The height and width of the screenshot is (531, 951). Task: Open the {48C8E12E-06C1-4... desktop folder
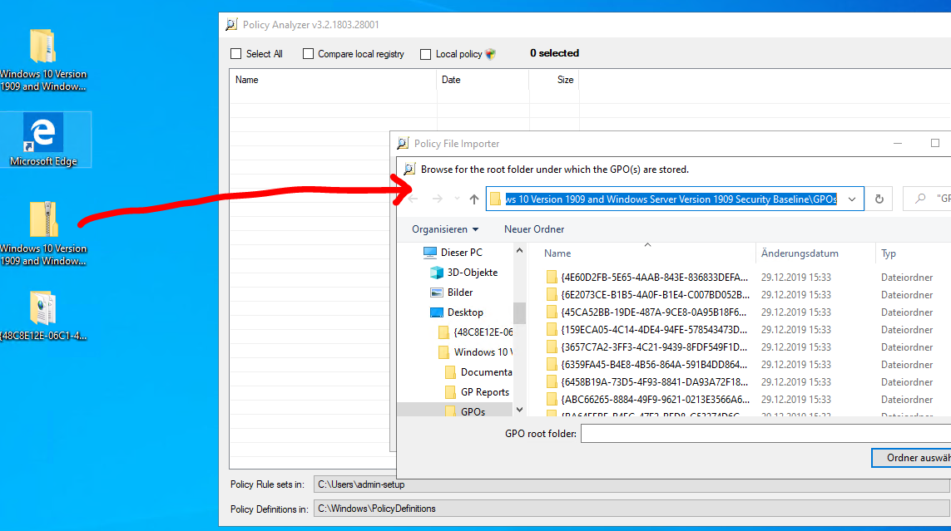click(x=43, y=316)
